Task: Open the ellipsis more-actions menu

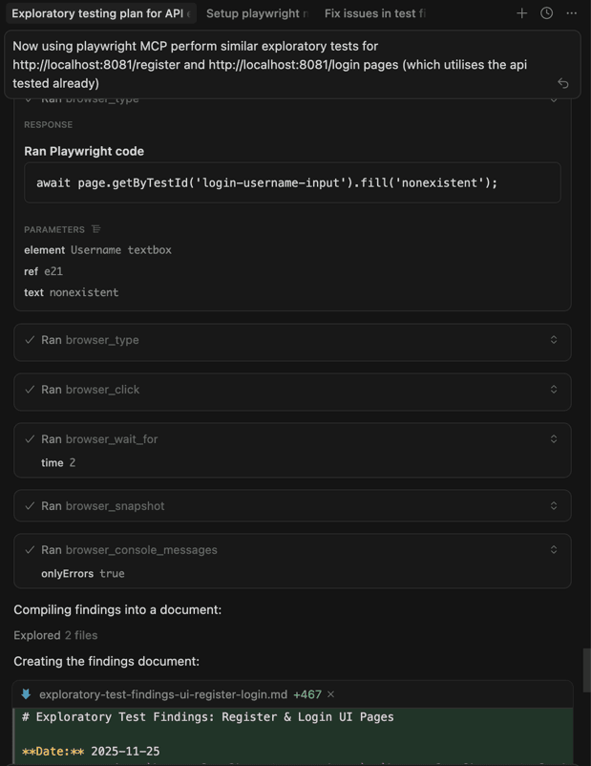Action: pos(570,13)
